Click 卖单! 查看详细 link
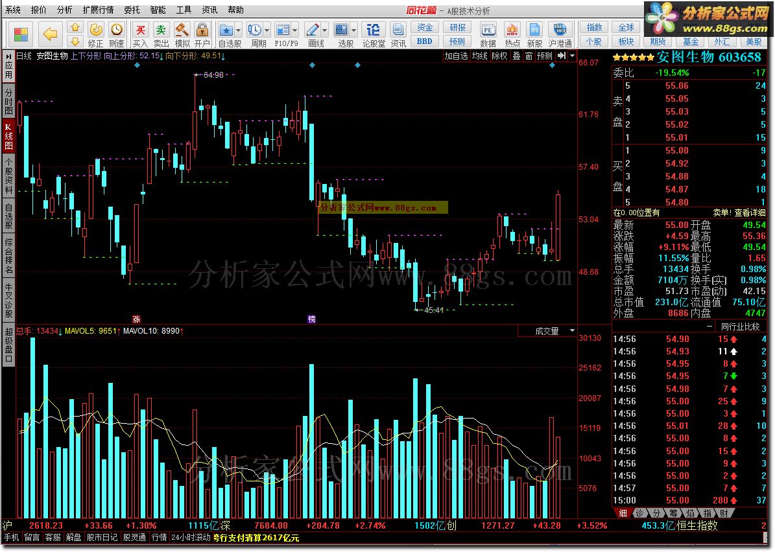Image resolution: width=775 pixels, height=552 pixels. tap(739, 213)
